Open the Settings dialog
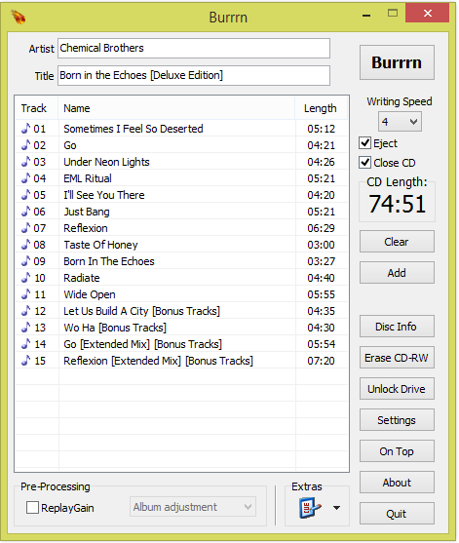This screenshot has width=459, height=543. coord(397,420)
